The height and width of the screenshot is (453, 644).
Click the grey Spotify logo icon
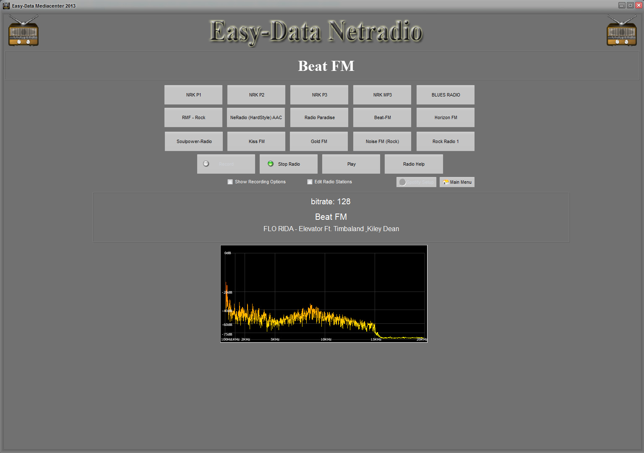coord(402,182)
